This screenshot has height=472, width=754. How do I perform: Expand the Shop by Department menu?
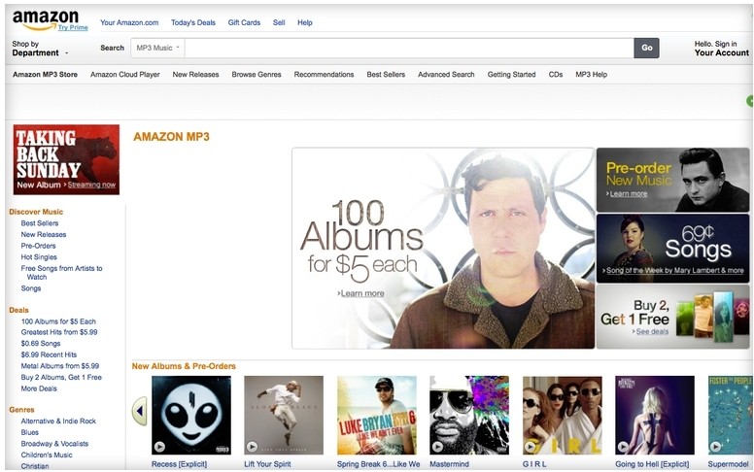point(40,48)
